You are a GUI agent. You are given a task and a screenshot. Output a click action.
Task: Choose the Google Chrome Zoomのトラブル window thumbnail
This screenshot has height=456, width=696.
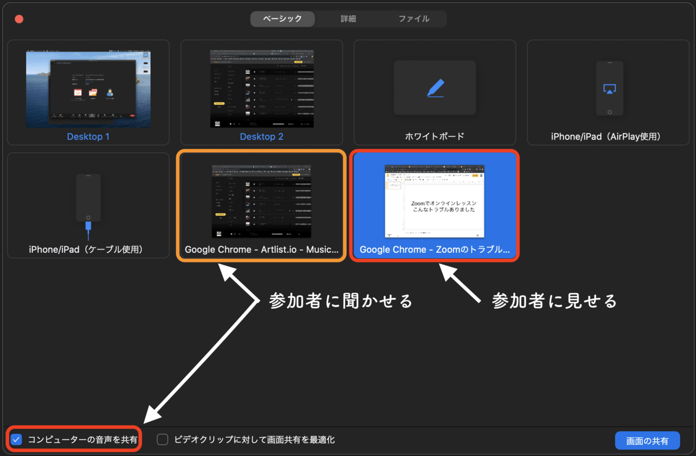pos(435,201)
